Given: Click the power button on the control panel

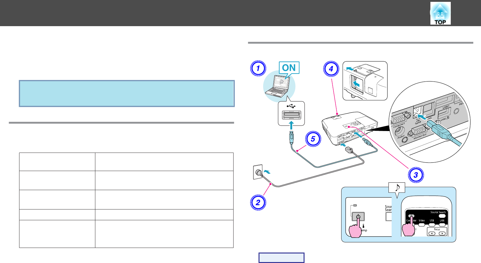Looking at the screenshot, I should pyautogui.click(x=358, y=217).
